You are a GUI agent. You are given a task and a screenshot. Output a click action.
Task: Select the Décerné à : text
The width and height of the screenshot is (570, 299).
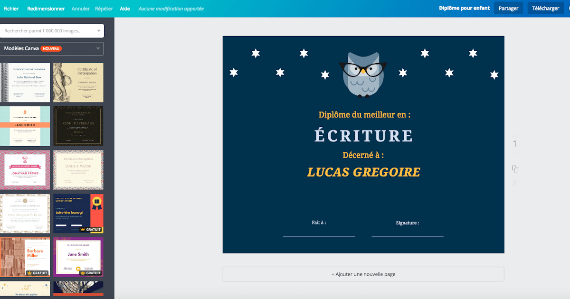click(x=363, y=155)
